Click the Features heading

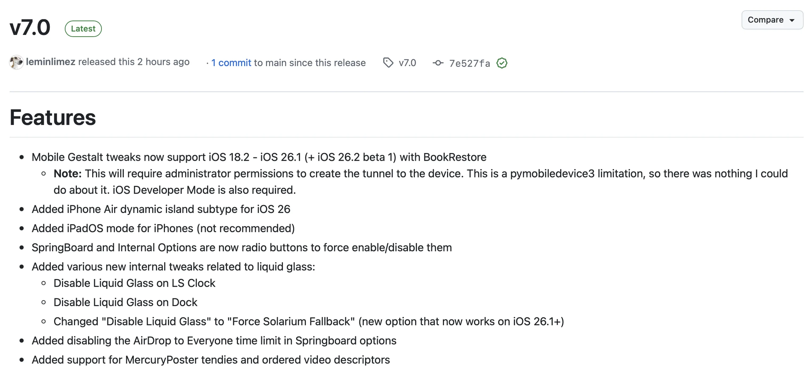pos(53,117)
